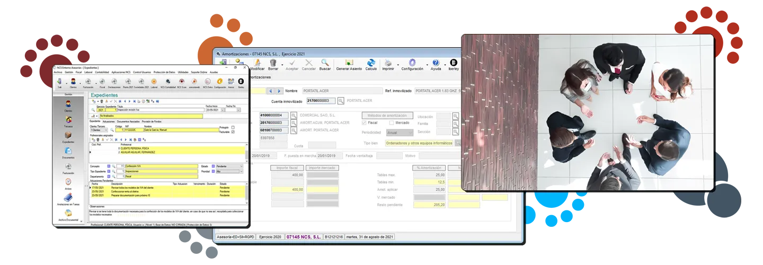
Task: Click NCS Contabilidad icon in Expedientes toolbar
Action: 168,82
